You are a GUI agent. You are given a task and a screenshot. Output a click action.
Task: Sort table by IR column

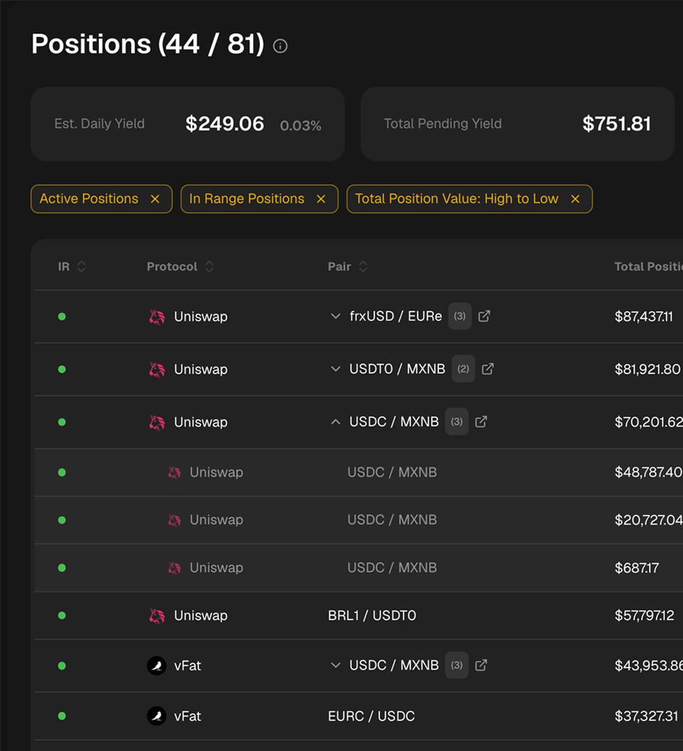point(82,266)
